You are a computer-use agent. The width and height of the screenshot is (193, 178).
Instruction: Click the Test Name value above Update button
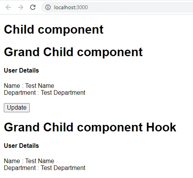pyautogui.click(x=40, y=86)
